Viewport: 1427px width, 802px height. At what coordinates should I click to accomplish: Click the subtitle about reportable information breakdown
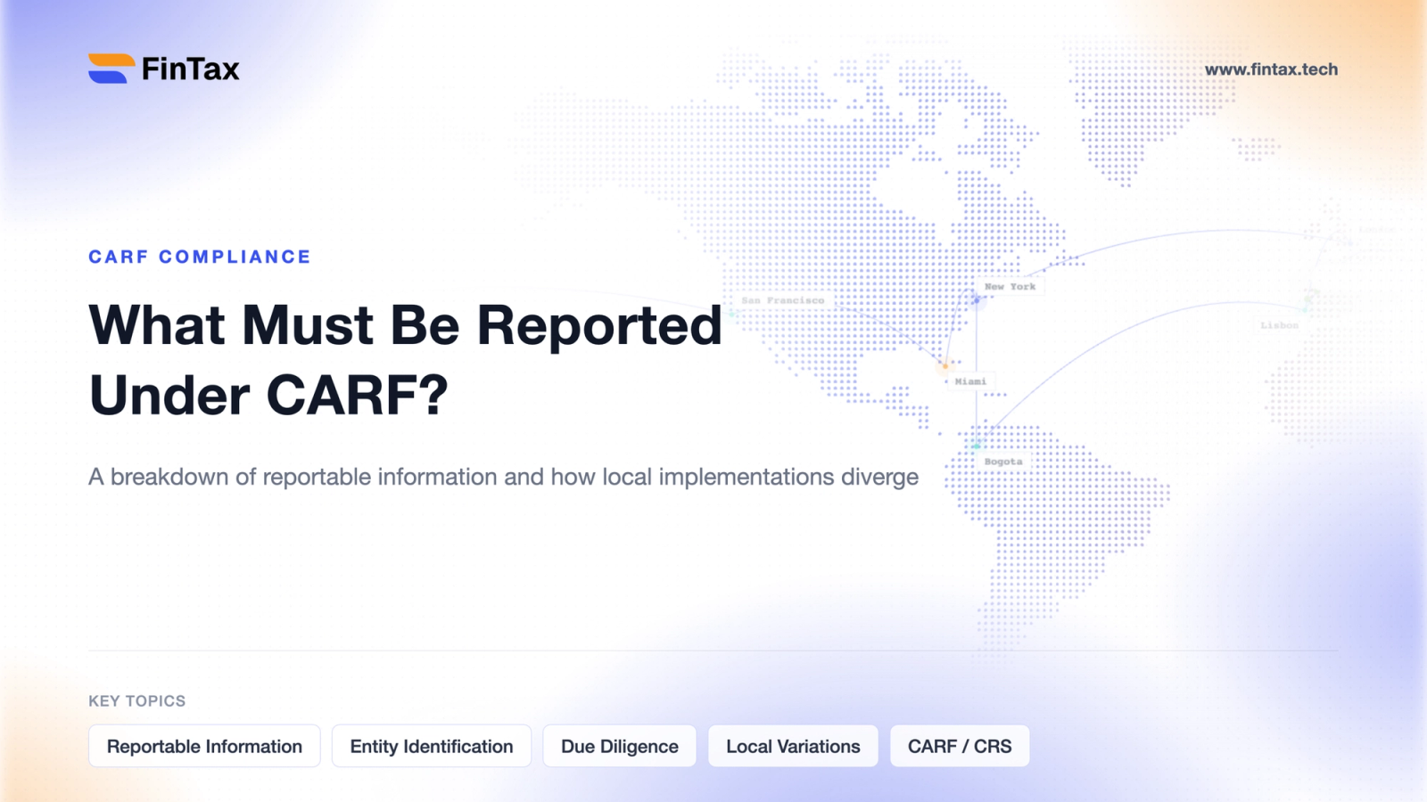click(503, 477)
